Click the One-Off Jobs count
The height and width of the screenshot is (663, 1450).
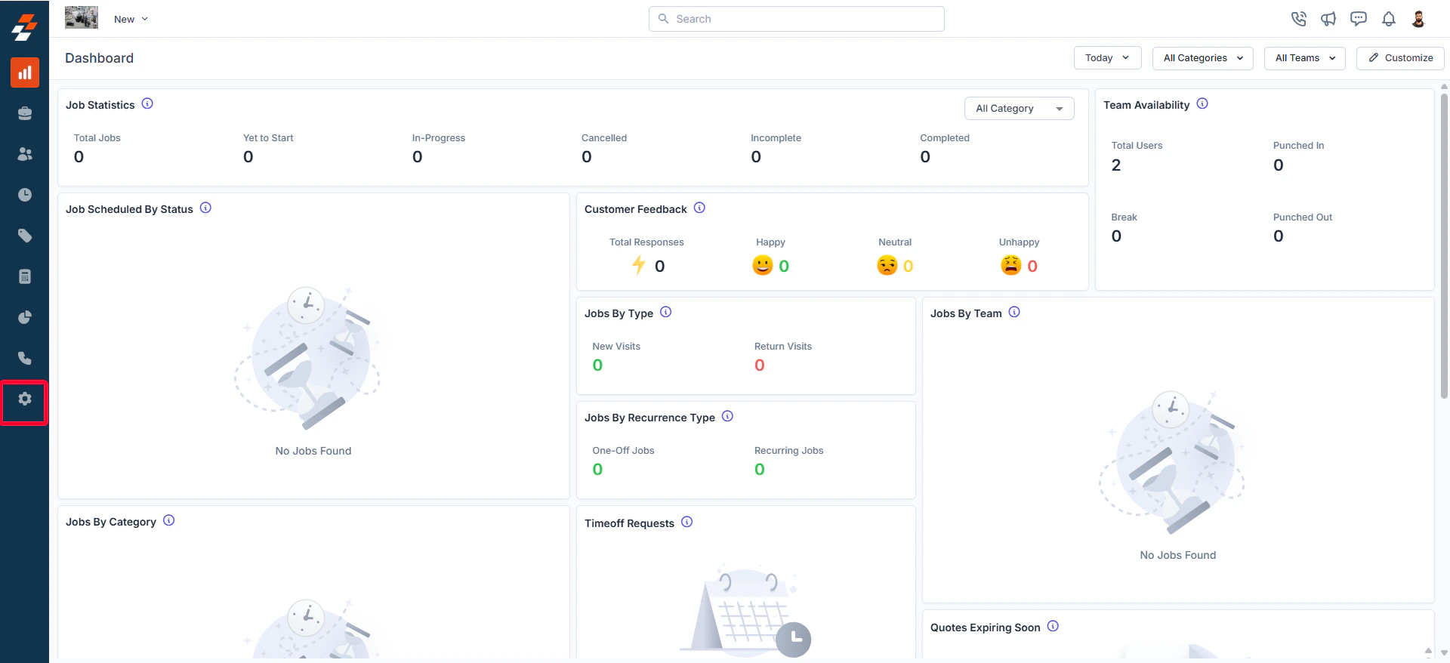coord(597,470)
